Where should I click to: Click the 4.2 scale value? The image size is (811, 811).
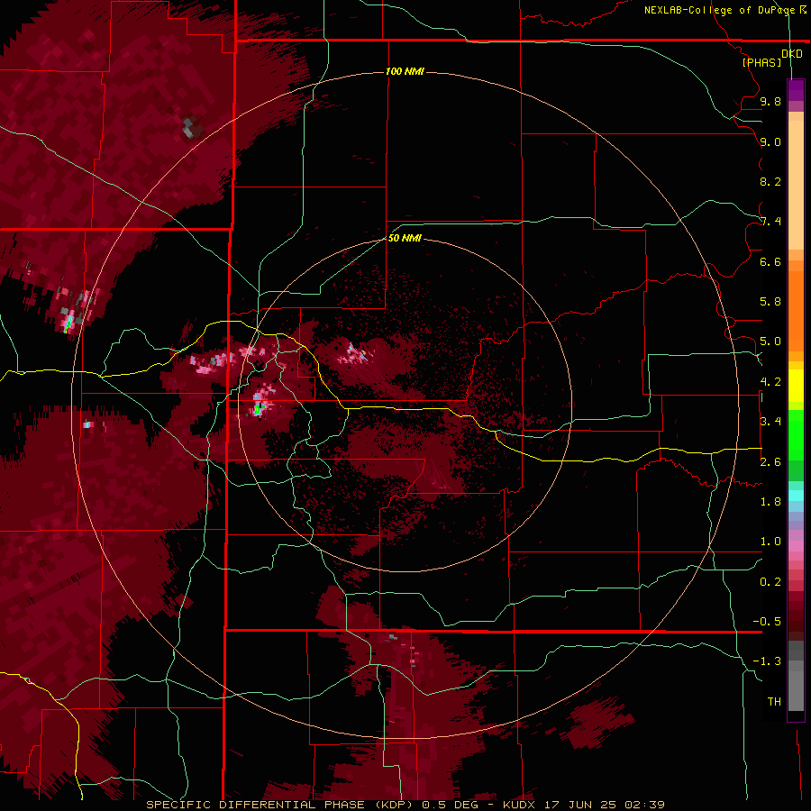pos(770,382)
